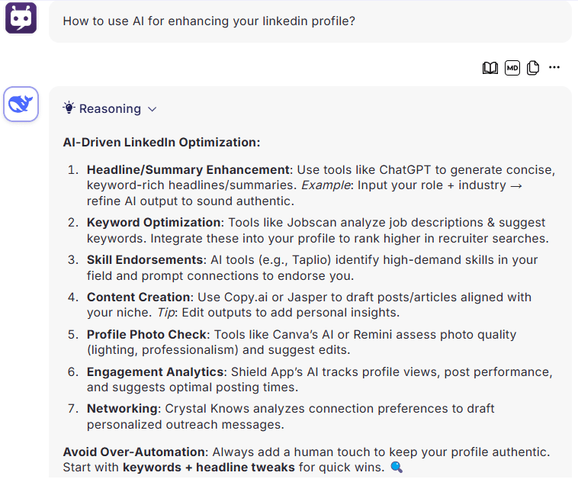The height and width of the screenshot is (479, 578).
Task: Open the book reader view icon
Action: coord(490,68)
